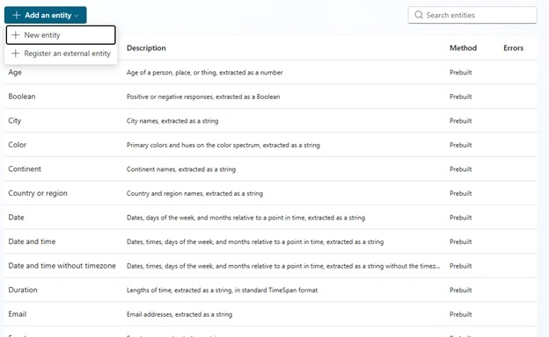Click plus icon beside Register an external entity
The height and width of the screenshot is (337, 549).
click(x=16, y=54)
